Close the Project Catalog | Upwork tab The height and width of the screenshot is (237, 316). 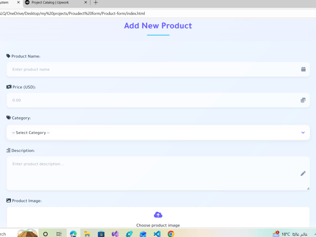click(86, 3)
